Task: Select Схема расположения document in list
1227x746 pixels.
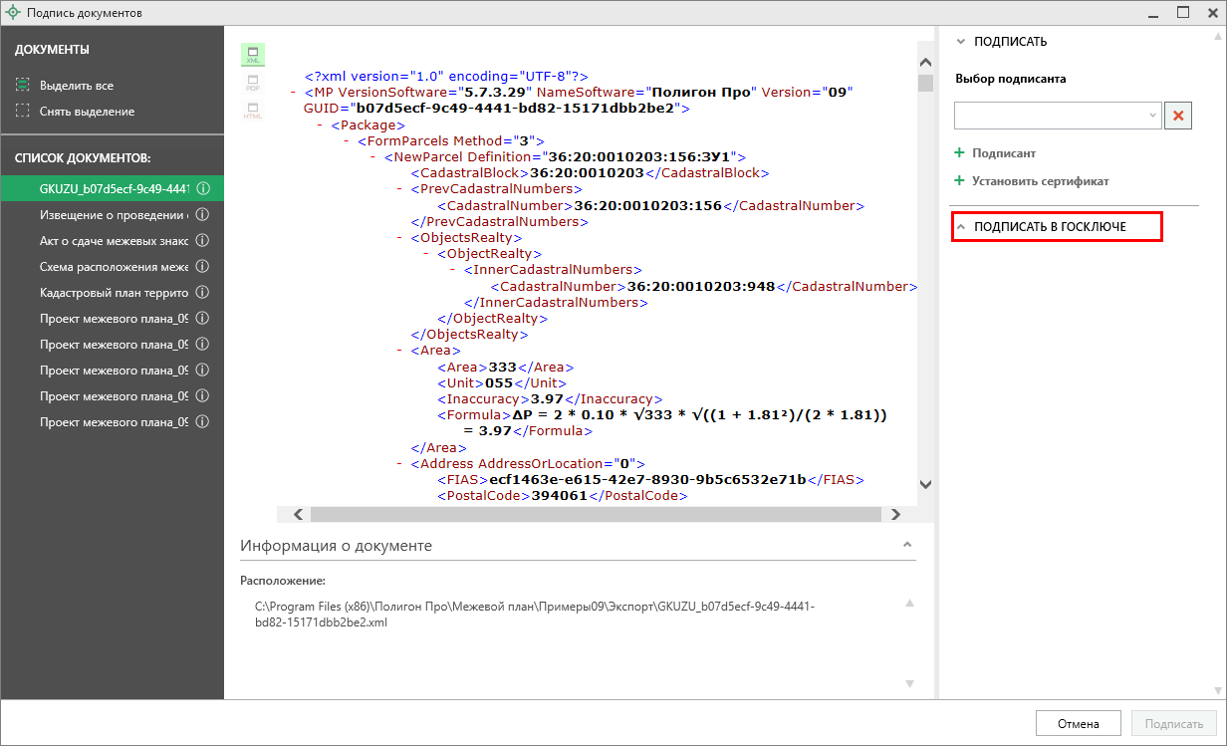Action: pyautogui.click(x=113, y=266)
